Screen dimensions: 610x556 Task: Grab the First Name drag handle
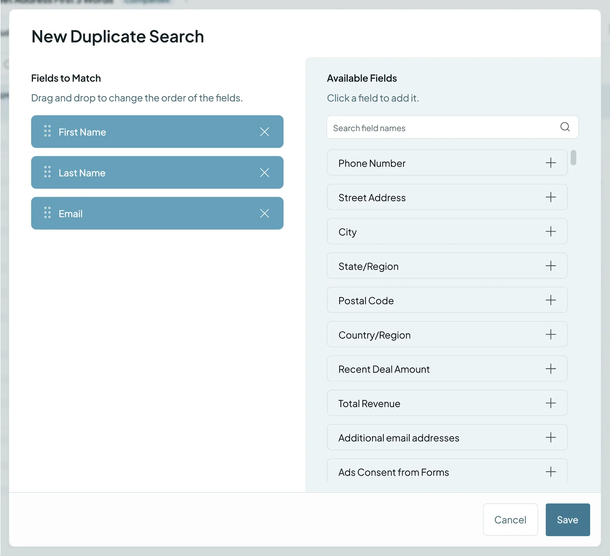click(47, 131)
